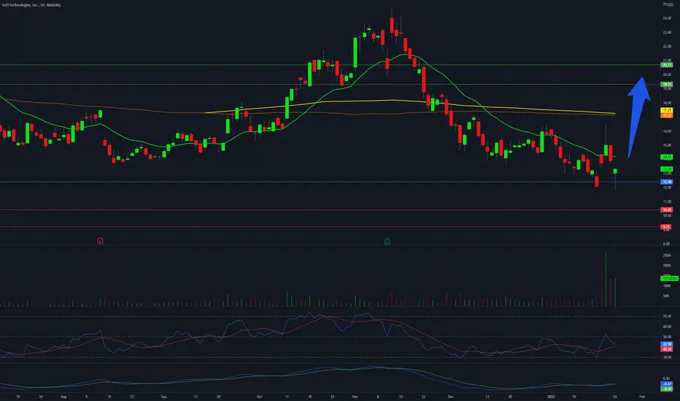Click the USD currency label on price axis
This screenshot has height=401, width=680.
tap(670, 5)
